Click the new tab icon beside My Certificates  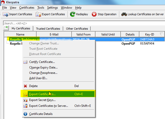(6, 28)
